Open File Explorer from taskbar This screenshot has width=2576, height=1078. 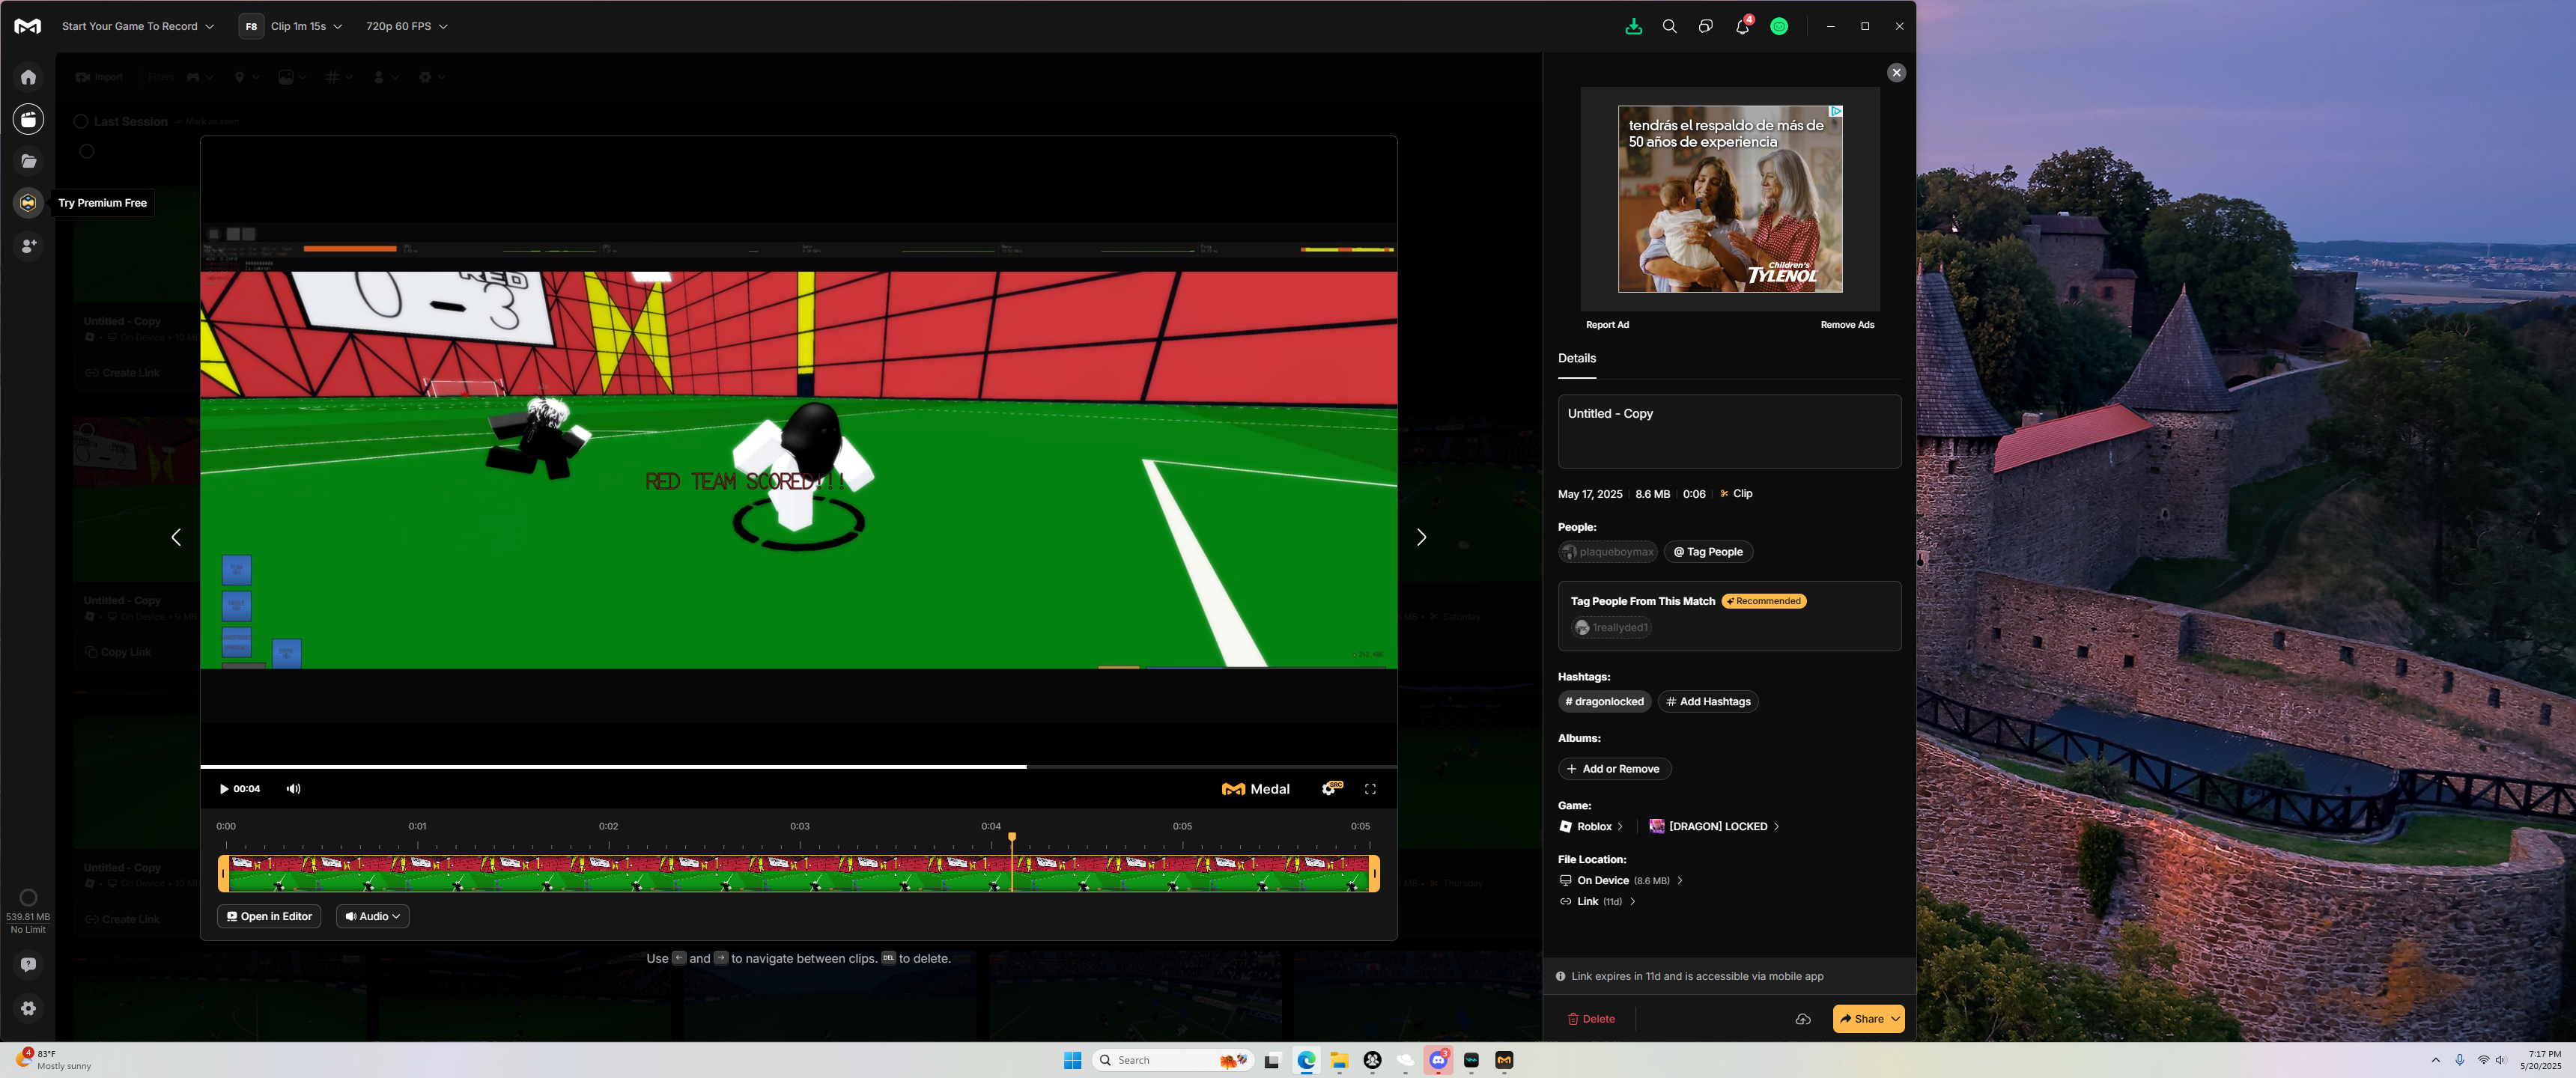pyautogui.click(x=1339, y=1060)
